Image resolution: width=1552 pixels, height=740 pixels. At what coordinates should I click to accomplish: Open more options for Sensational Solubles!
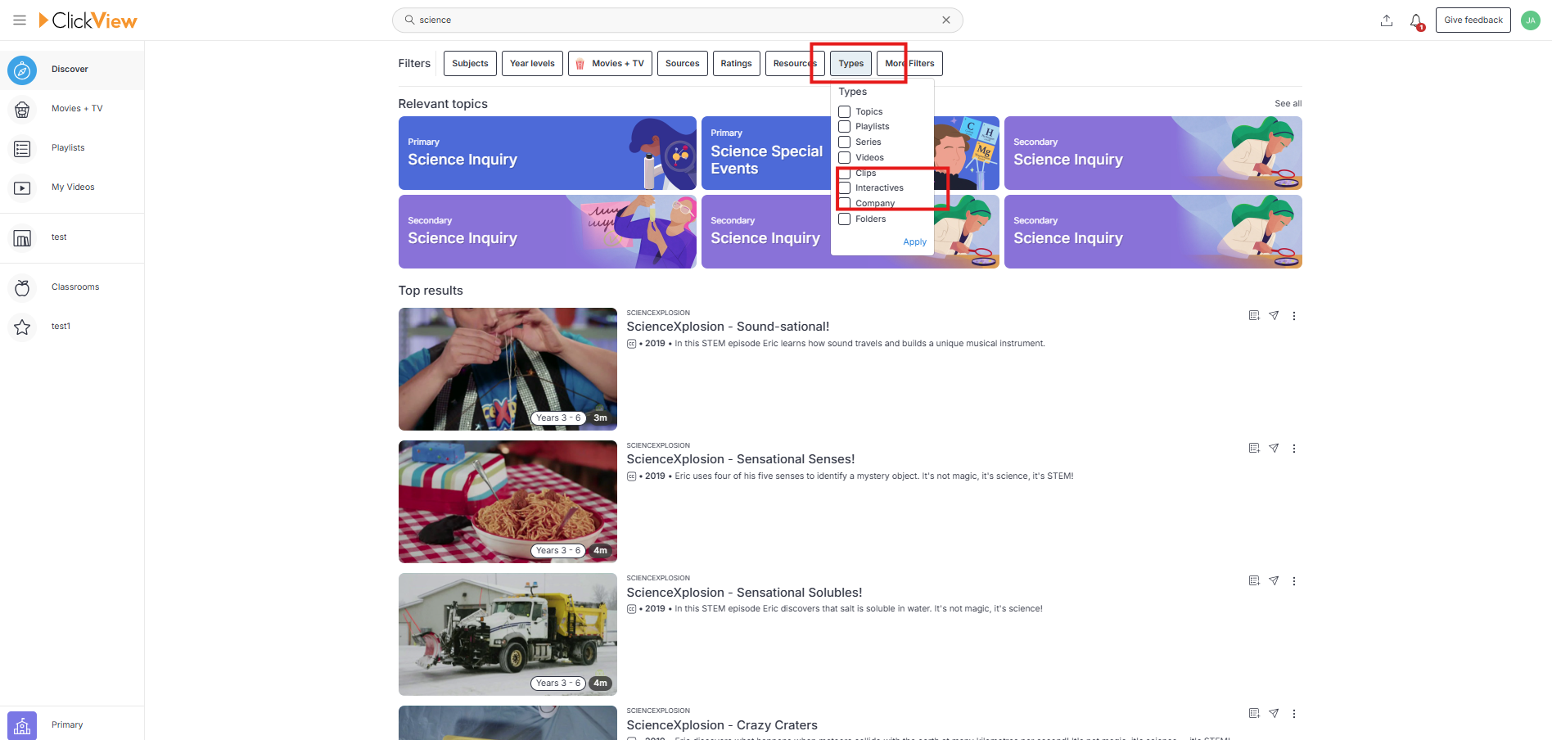(1294, 581)
